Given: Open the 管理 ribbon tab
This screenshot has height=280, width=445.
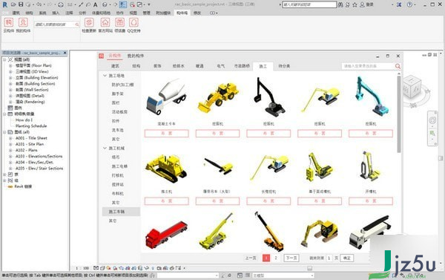Looking at the screenshot, I should [x=146, y=13].
